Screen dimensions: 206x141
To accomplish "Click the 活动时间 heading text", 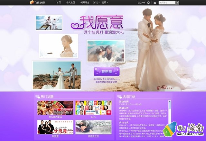I will click(124, 102).
